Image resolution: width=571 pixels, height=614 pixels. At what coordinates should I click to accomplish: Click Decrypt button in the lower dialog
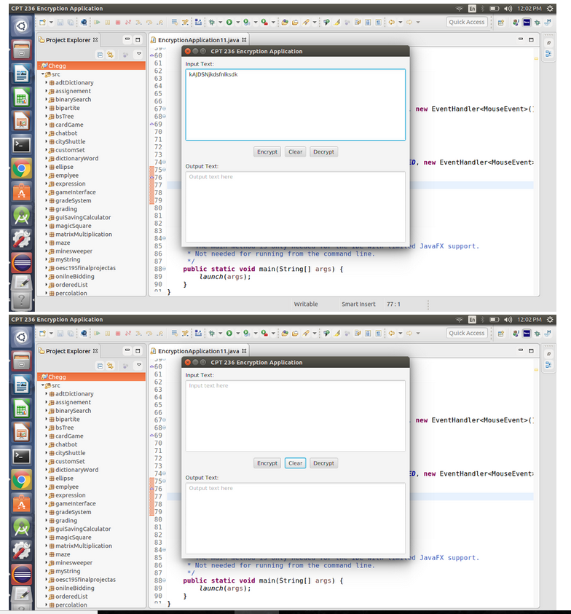tap(323, 463)
